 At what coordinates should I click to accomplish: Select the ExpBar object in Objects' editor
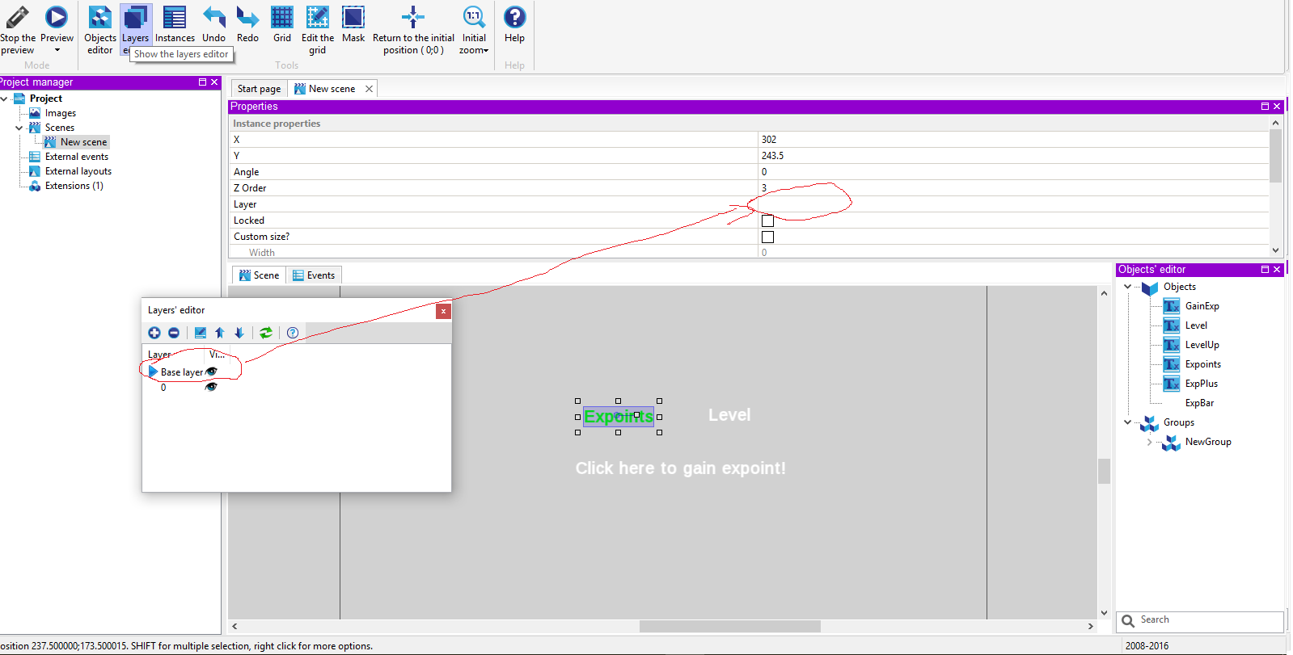pyautogui.click(x=1199, y=403)
